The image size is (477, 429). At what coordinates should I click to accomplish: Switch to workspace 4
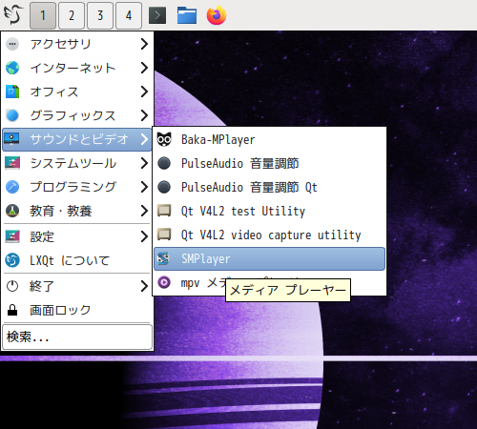click(x=129, y=15)
